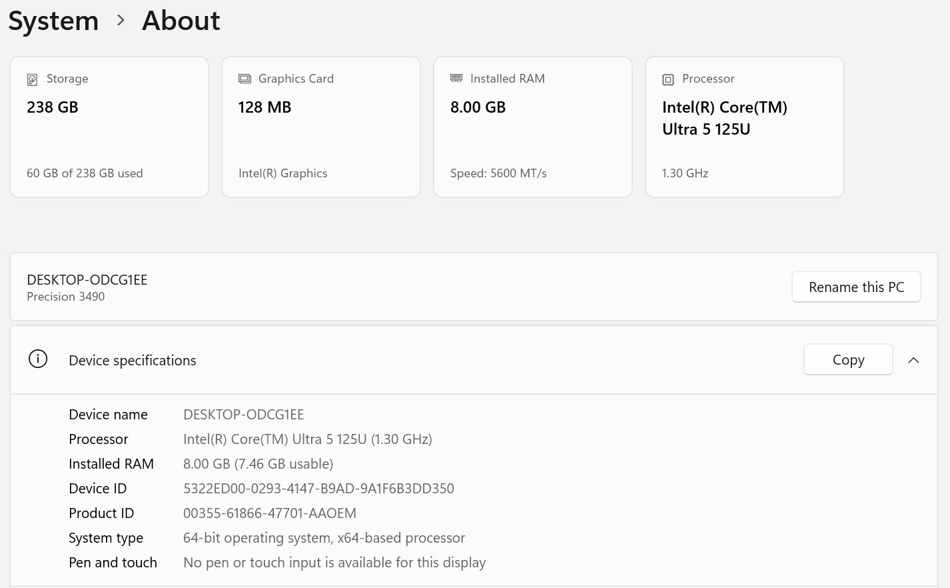This screenshot has width=950, height=588.
Task: Open the Graphics Card 128 MB card
Action: pos(321,127)
